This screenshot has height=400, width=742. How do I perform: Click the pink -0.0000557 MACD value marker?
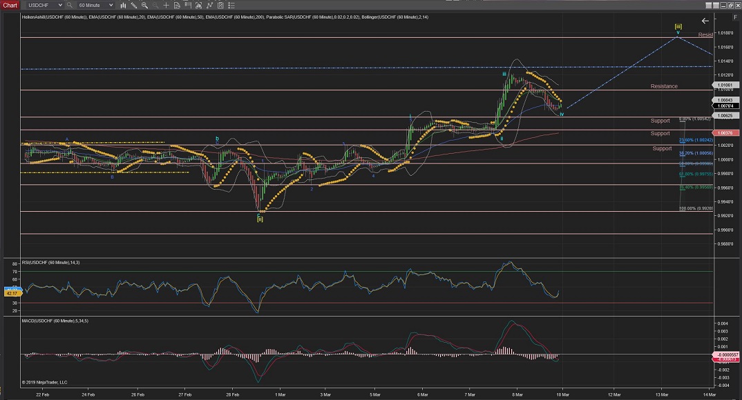[x=725, y=354]
